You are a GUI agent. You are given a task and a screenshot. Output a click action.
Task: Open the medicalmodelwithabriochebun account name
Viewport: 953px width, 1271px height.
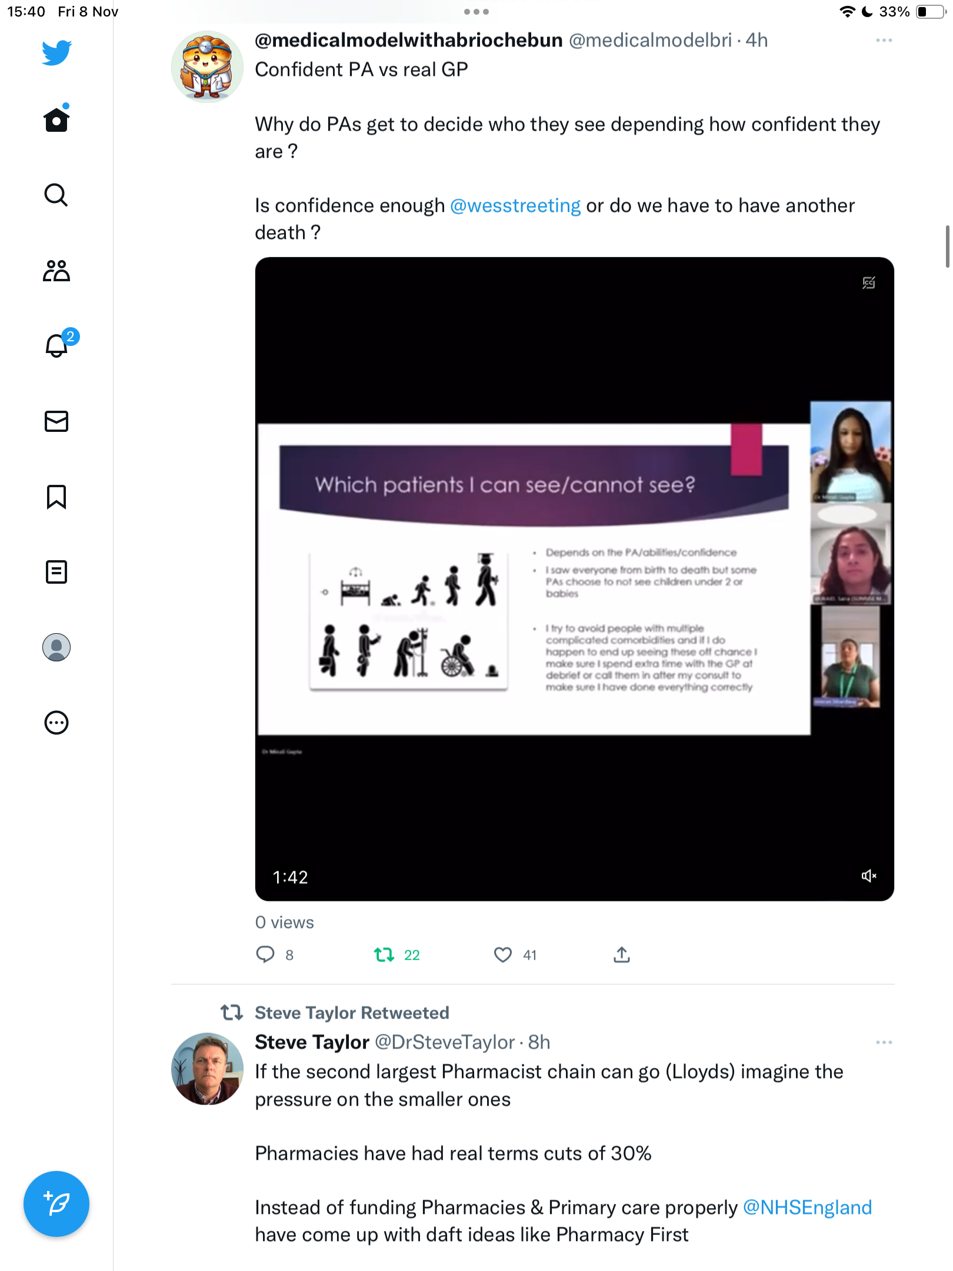click(x=409, y=40)
